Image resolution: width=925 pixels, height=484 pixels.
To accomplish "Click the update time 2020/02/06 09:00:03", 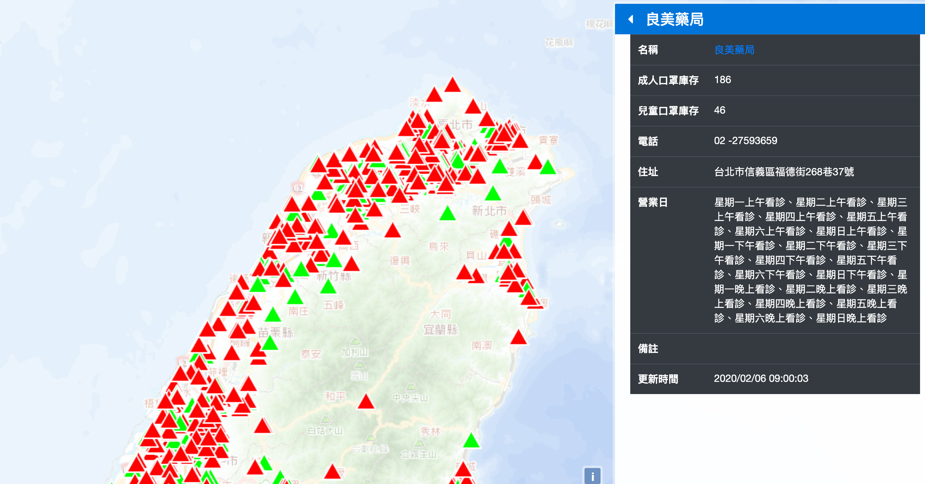I will pos(761,378).
